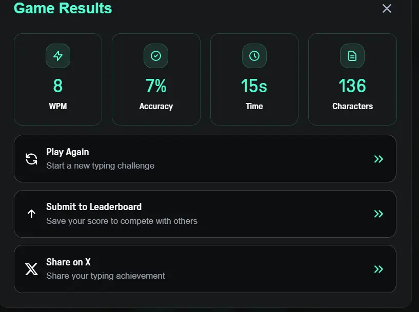Click the Game Results heading
The width and height of the screenshot is (419, 312).
[x=63, y=8]
